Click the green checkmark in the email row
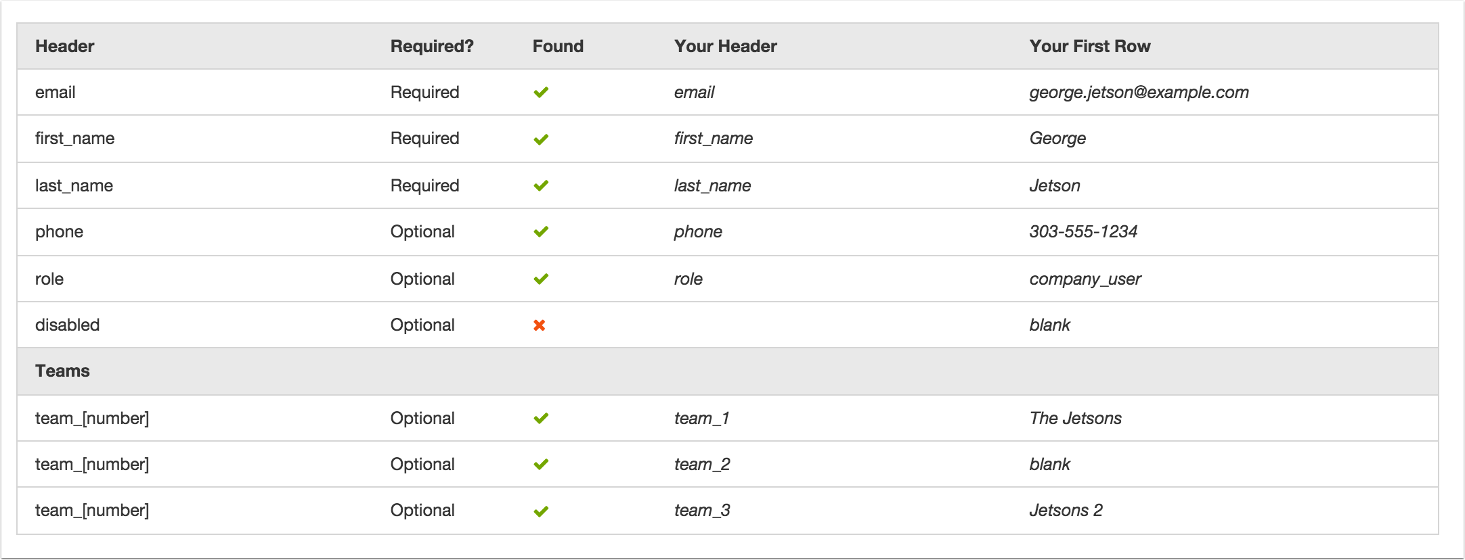The width and height of the screenshot is (1465, 560). tap(541, 93)
